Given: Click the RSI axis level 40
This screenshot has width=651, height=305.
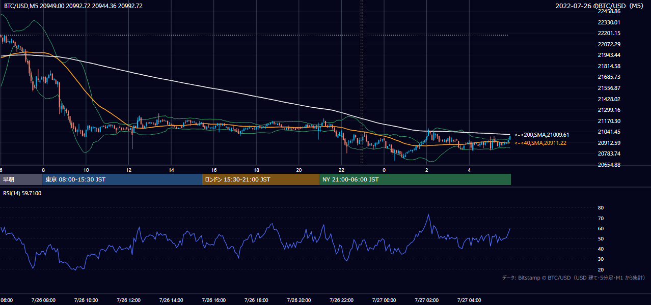Looking at the screenshot, I should 601,249.
